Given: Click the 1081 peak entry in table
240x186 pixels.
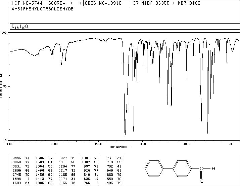Looking at the screenshot, I should click(x=90, y=158).
